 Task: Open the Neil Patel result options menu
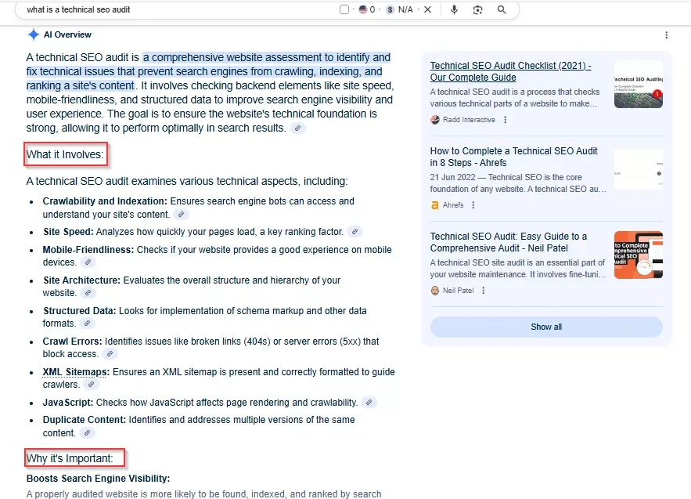click(x=484, y=290)
